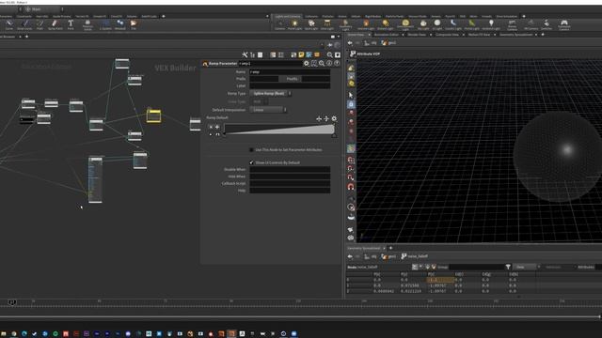Screen dimensions: 602x338
Task: Switch to Motion FX View tab
Action: click(479, 35)
